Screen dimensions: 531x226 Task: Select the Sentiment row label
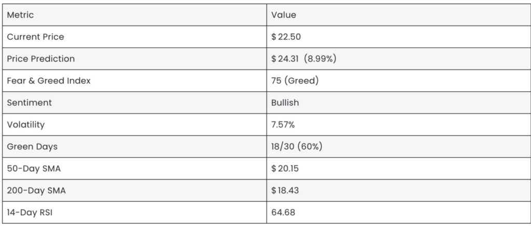click(29, 103)
